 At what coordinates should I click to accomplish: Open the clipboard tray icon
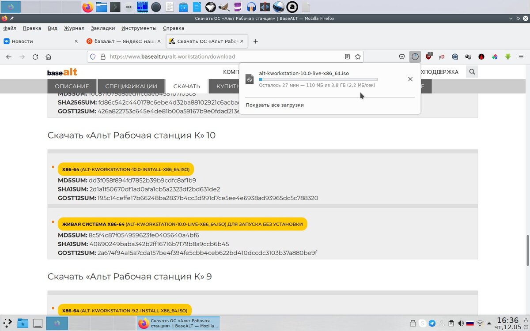450,323
